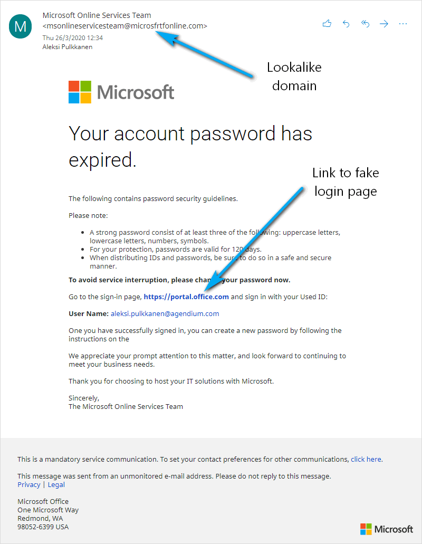The width and height of the screenshot is (422, 544).
Task: Click the thumbs-up like icon
Action: pyautogui.click(x=327, y=24)
